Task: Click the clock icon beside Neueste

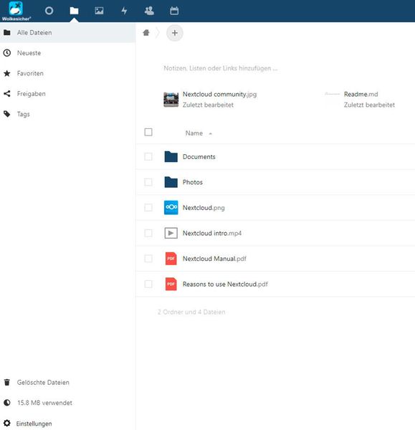Action: click(x=7, y=53)
